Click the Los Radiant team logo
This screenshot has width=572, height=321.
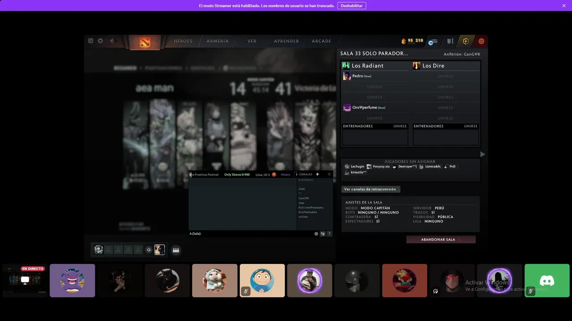(346, 66)
